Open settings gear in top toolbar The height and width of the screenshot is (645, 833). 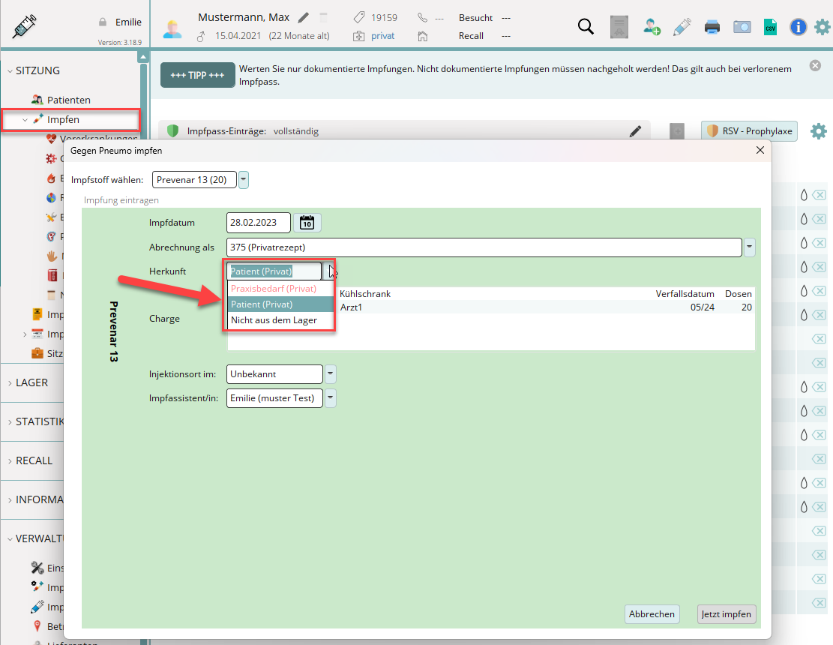(823, 26)
